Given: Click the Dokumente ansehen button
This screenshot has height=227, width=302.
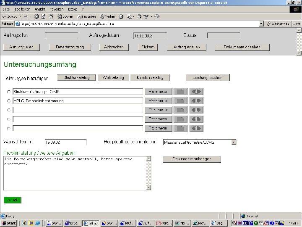Looking at the screenshot, I should pyautogui.click(x=242, y=47).
